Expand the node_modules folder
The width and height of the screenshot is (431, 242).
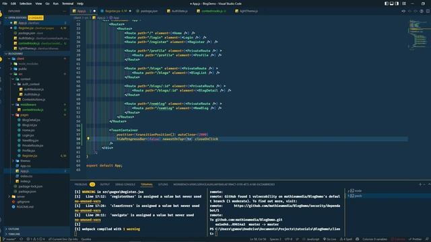pos(28,64)
